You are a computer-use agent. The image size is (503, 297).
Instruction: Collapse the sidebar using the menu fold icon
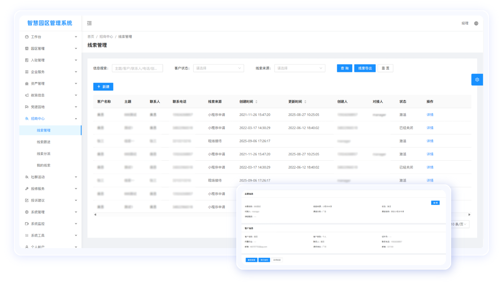pyautogui.click(x=89, y=23)
